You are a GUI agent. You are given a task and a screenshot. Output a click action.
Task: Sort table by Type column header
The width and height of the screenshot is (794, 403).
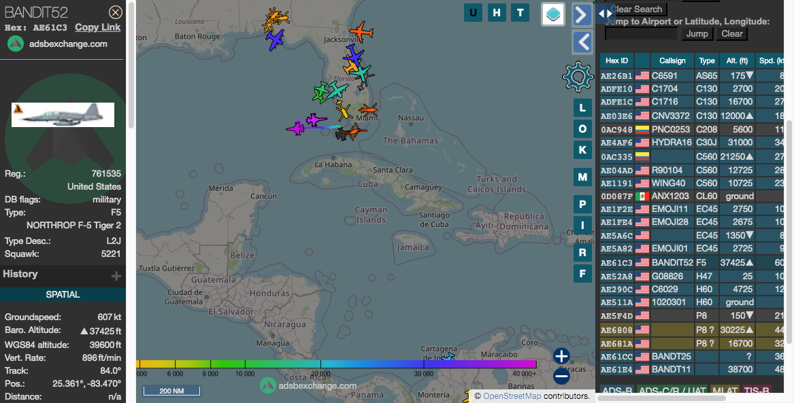click(707, 60)
